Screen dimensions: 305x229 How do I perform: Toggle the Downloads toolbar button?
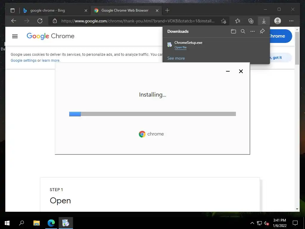[264, 21]
